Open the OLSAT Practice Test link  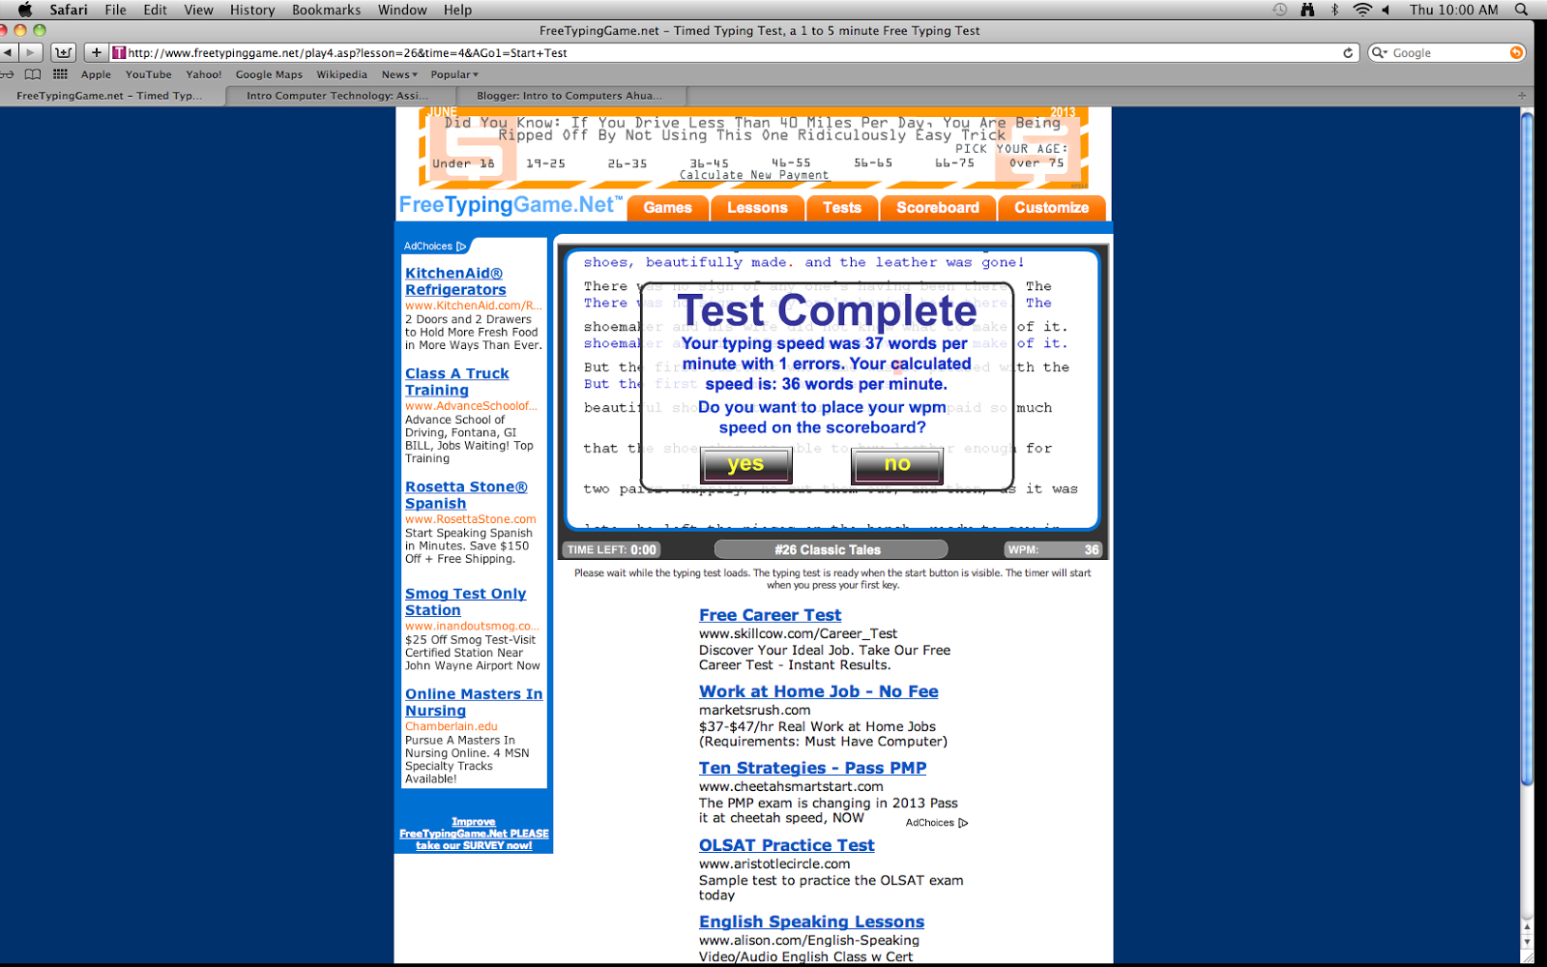(786, 845)
